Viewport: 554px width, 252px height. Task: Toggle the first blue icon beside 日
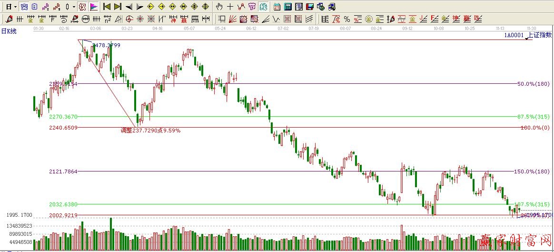coord(24,7)
